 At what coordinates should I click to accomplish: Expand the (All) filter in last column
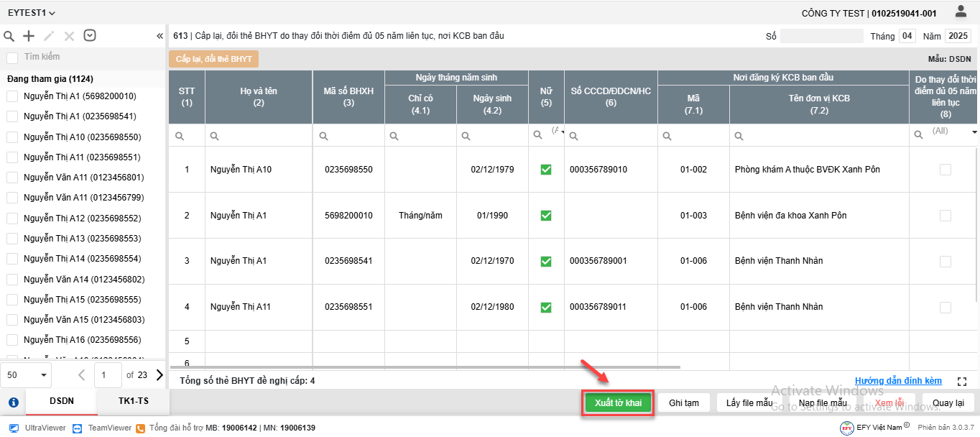(974, 132)
